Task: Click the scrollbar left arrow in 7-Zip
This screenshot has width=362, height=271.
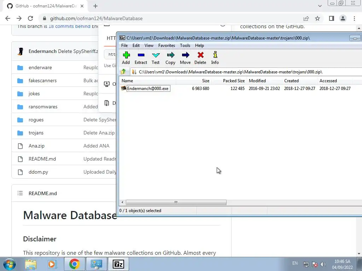Action: [x=122, y=202]
